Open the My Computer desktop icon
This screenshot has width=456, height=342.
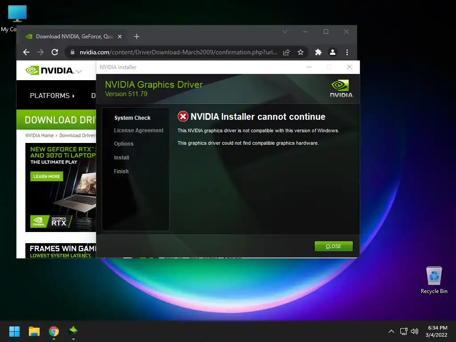(x=17, y=14)
